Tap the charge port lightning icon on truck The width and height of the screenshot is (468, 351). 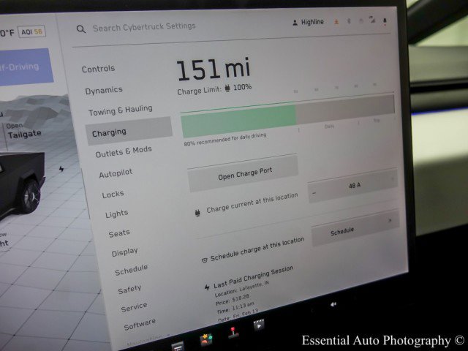(x=61, y=169)
